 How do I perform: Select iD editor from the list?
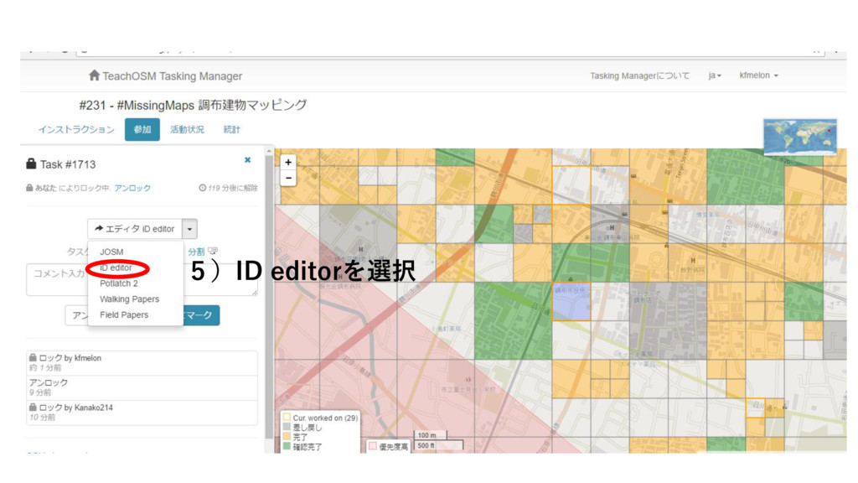coord(116,268)
